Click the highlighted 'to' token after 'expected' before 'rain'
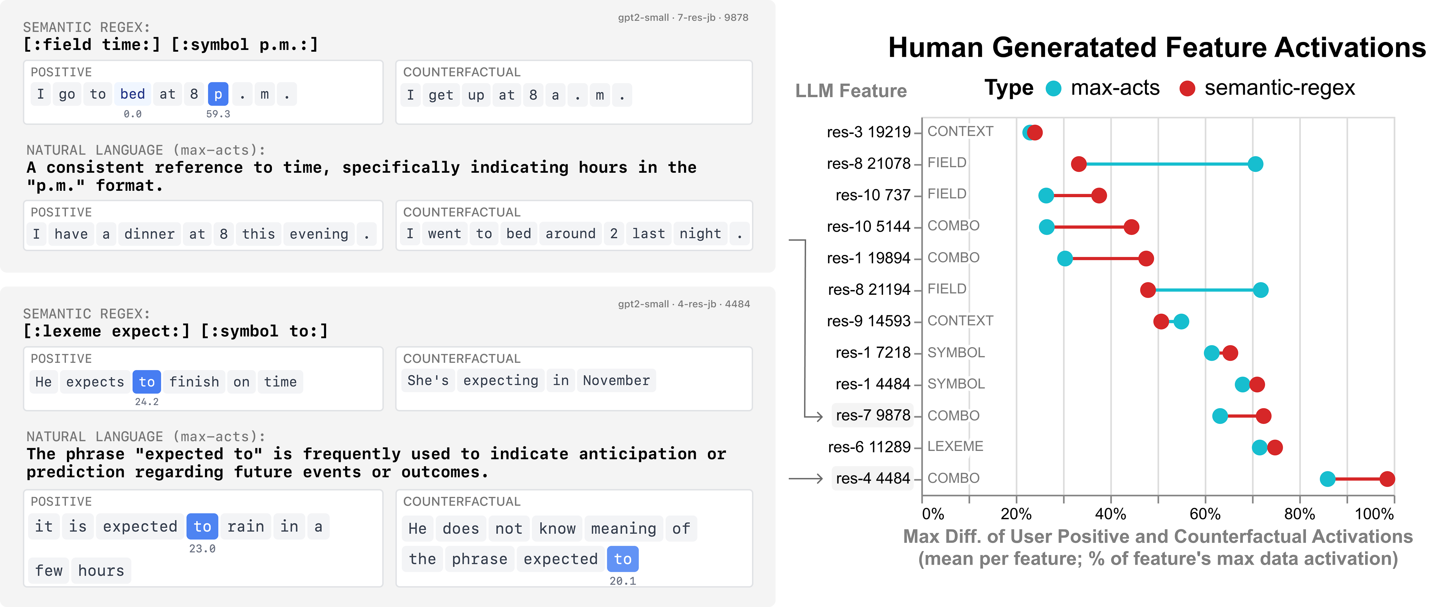Image resolution: width=1436 pixels, height=607 pixels. tap(202, 526)
